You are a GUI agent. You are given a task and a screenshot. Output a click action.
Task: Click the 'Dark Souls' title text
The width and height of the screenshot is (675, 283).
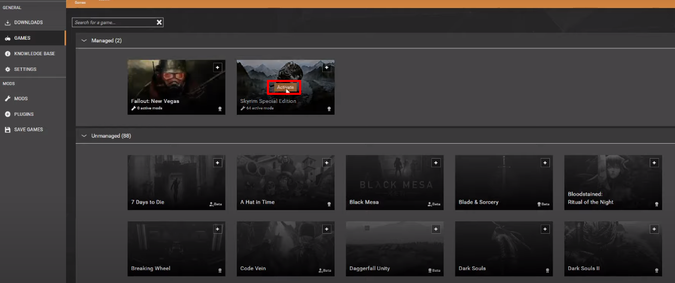pyautogui.click(x=472, y=269)
